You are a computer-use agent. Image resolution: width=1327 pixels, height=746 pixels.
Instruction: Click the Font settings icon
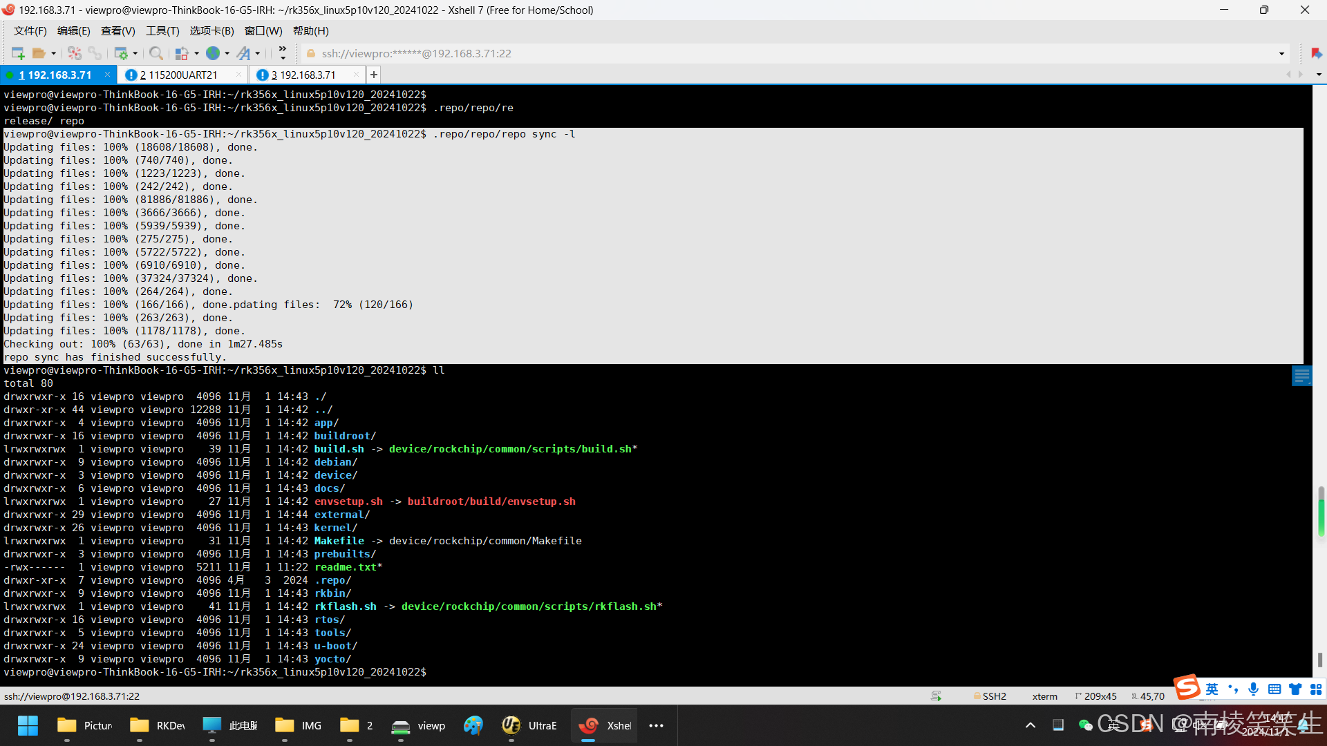pos(243,53)
